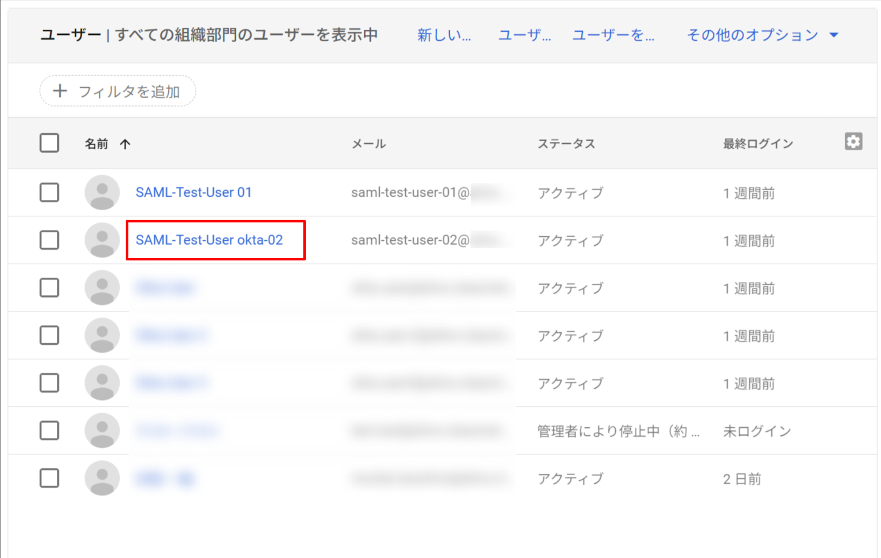Open SAML-Test-User 01's detail page link
The width and height of the screenshot is (881, 558).
pos(193,192)
